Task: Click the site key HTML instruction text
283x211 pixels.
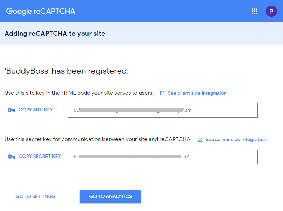Action: [79, 93]
